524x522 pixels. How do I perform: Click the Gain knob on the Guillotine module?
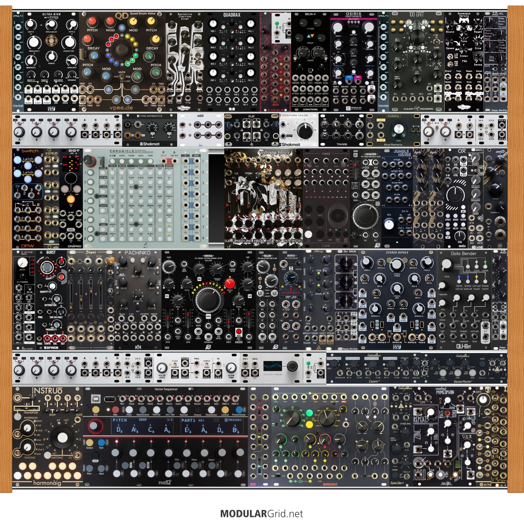click(399, 129)
